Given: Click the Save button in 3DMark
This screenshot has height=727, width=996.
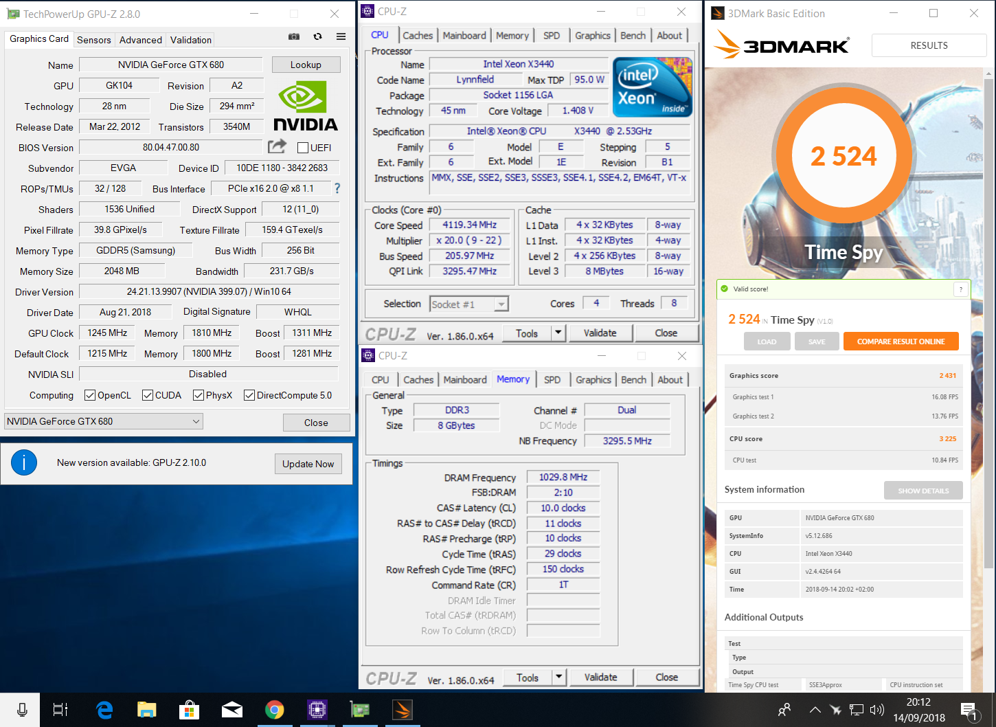Looking at the screenshot, I should point(817,342).
